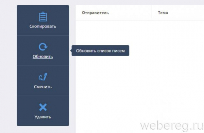
Task: Select the Скопировать label
Action: pyautogui.click(x=43, y=26)
